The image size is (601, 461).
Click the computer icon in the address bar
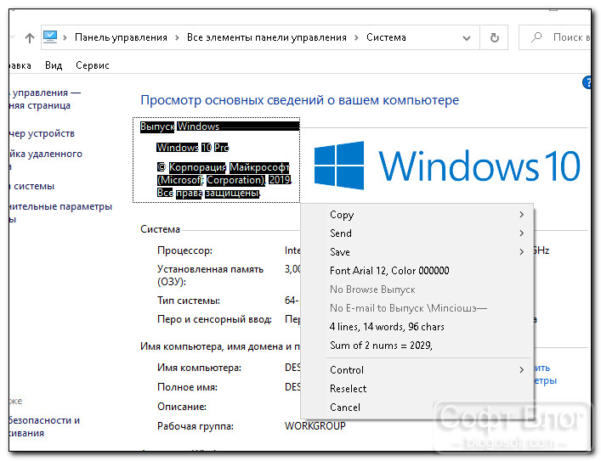[x=50, y=37]
